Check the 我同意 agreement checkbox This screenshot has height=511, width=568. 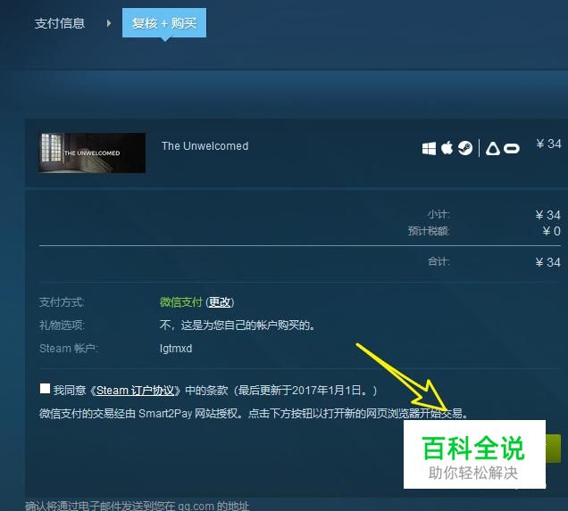45,389
